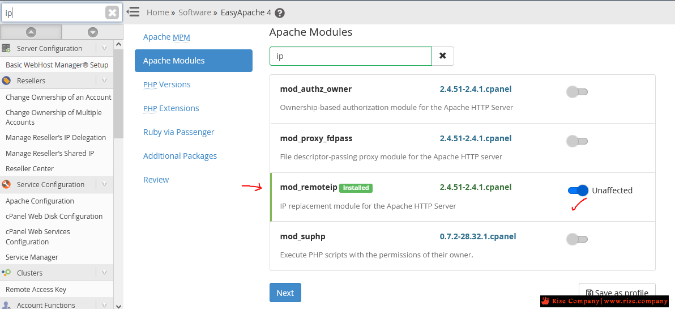675x309 pixels.
Task: Open Manage Reseller's Shared IP
Action: pos(49,153)
